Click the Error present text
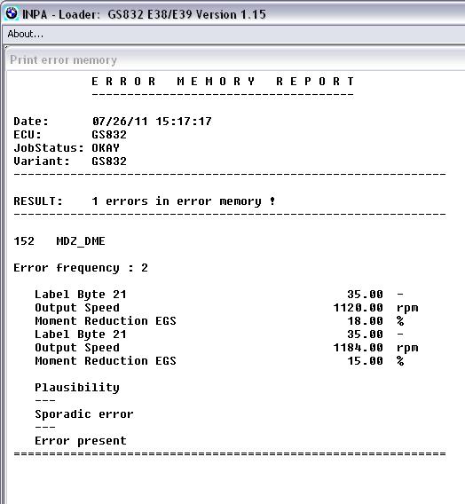 tap(81, 441)
